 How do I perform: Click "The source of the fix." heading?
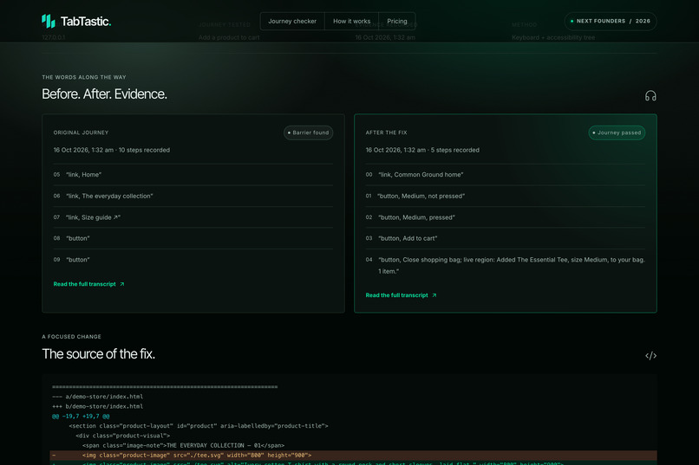click(x=98, y=354)
